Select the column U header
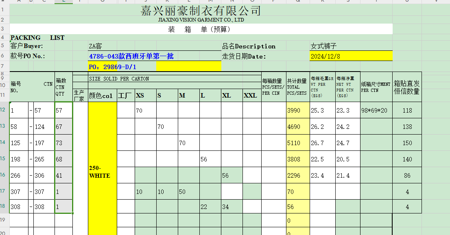Viewport: 450px width, 235px height. coord(407,2)
